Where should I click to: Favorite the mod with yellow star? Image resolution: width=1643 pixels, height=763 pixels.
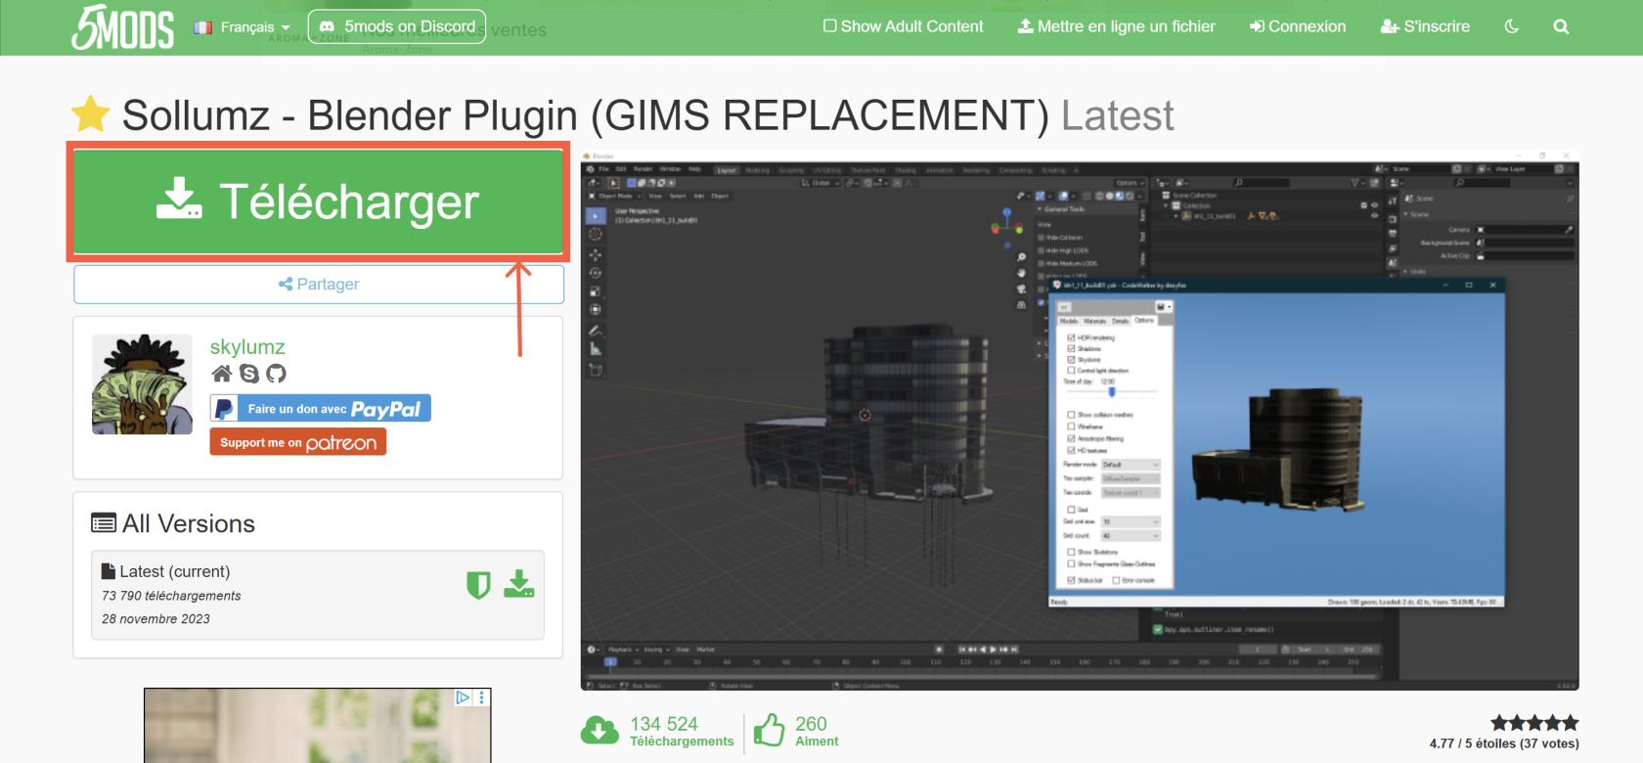coord(91,114)
